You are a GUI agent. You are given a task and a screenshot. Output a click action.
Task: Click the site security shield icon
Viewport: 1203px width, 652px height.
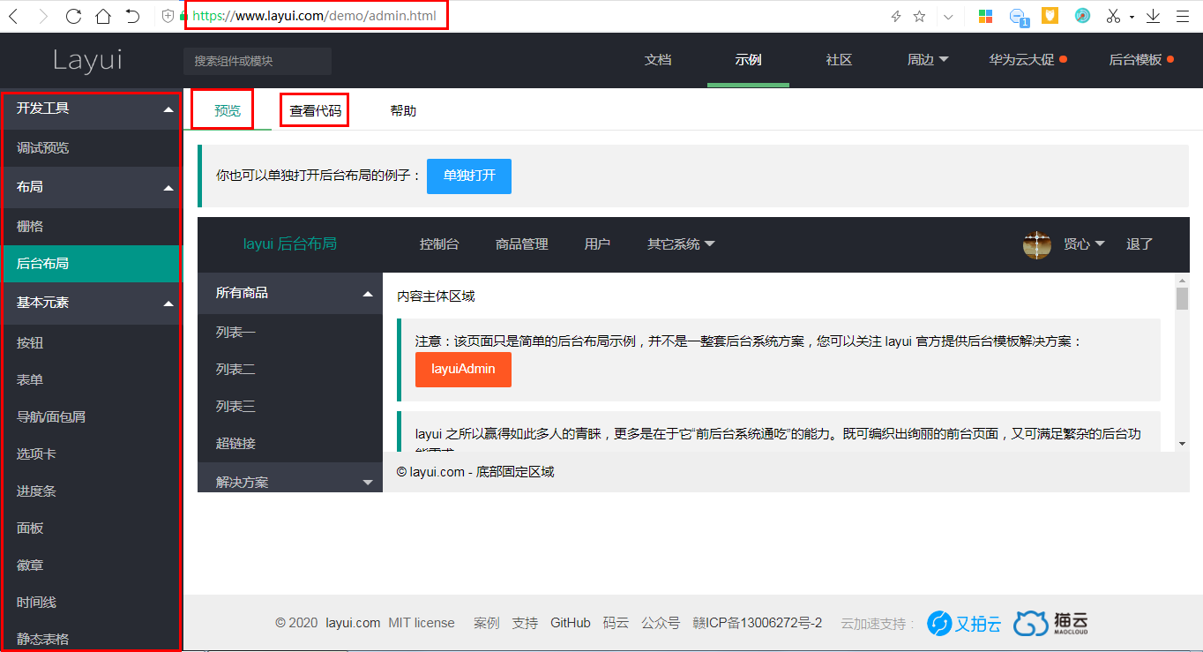point(168,16)
